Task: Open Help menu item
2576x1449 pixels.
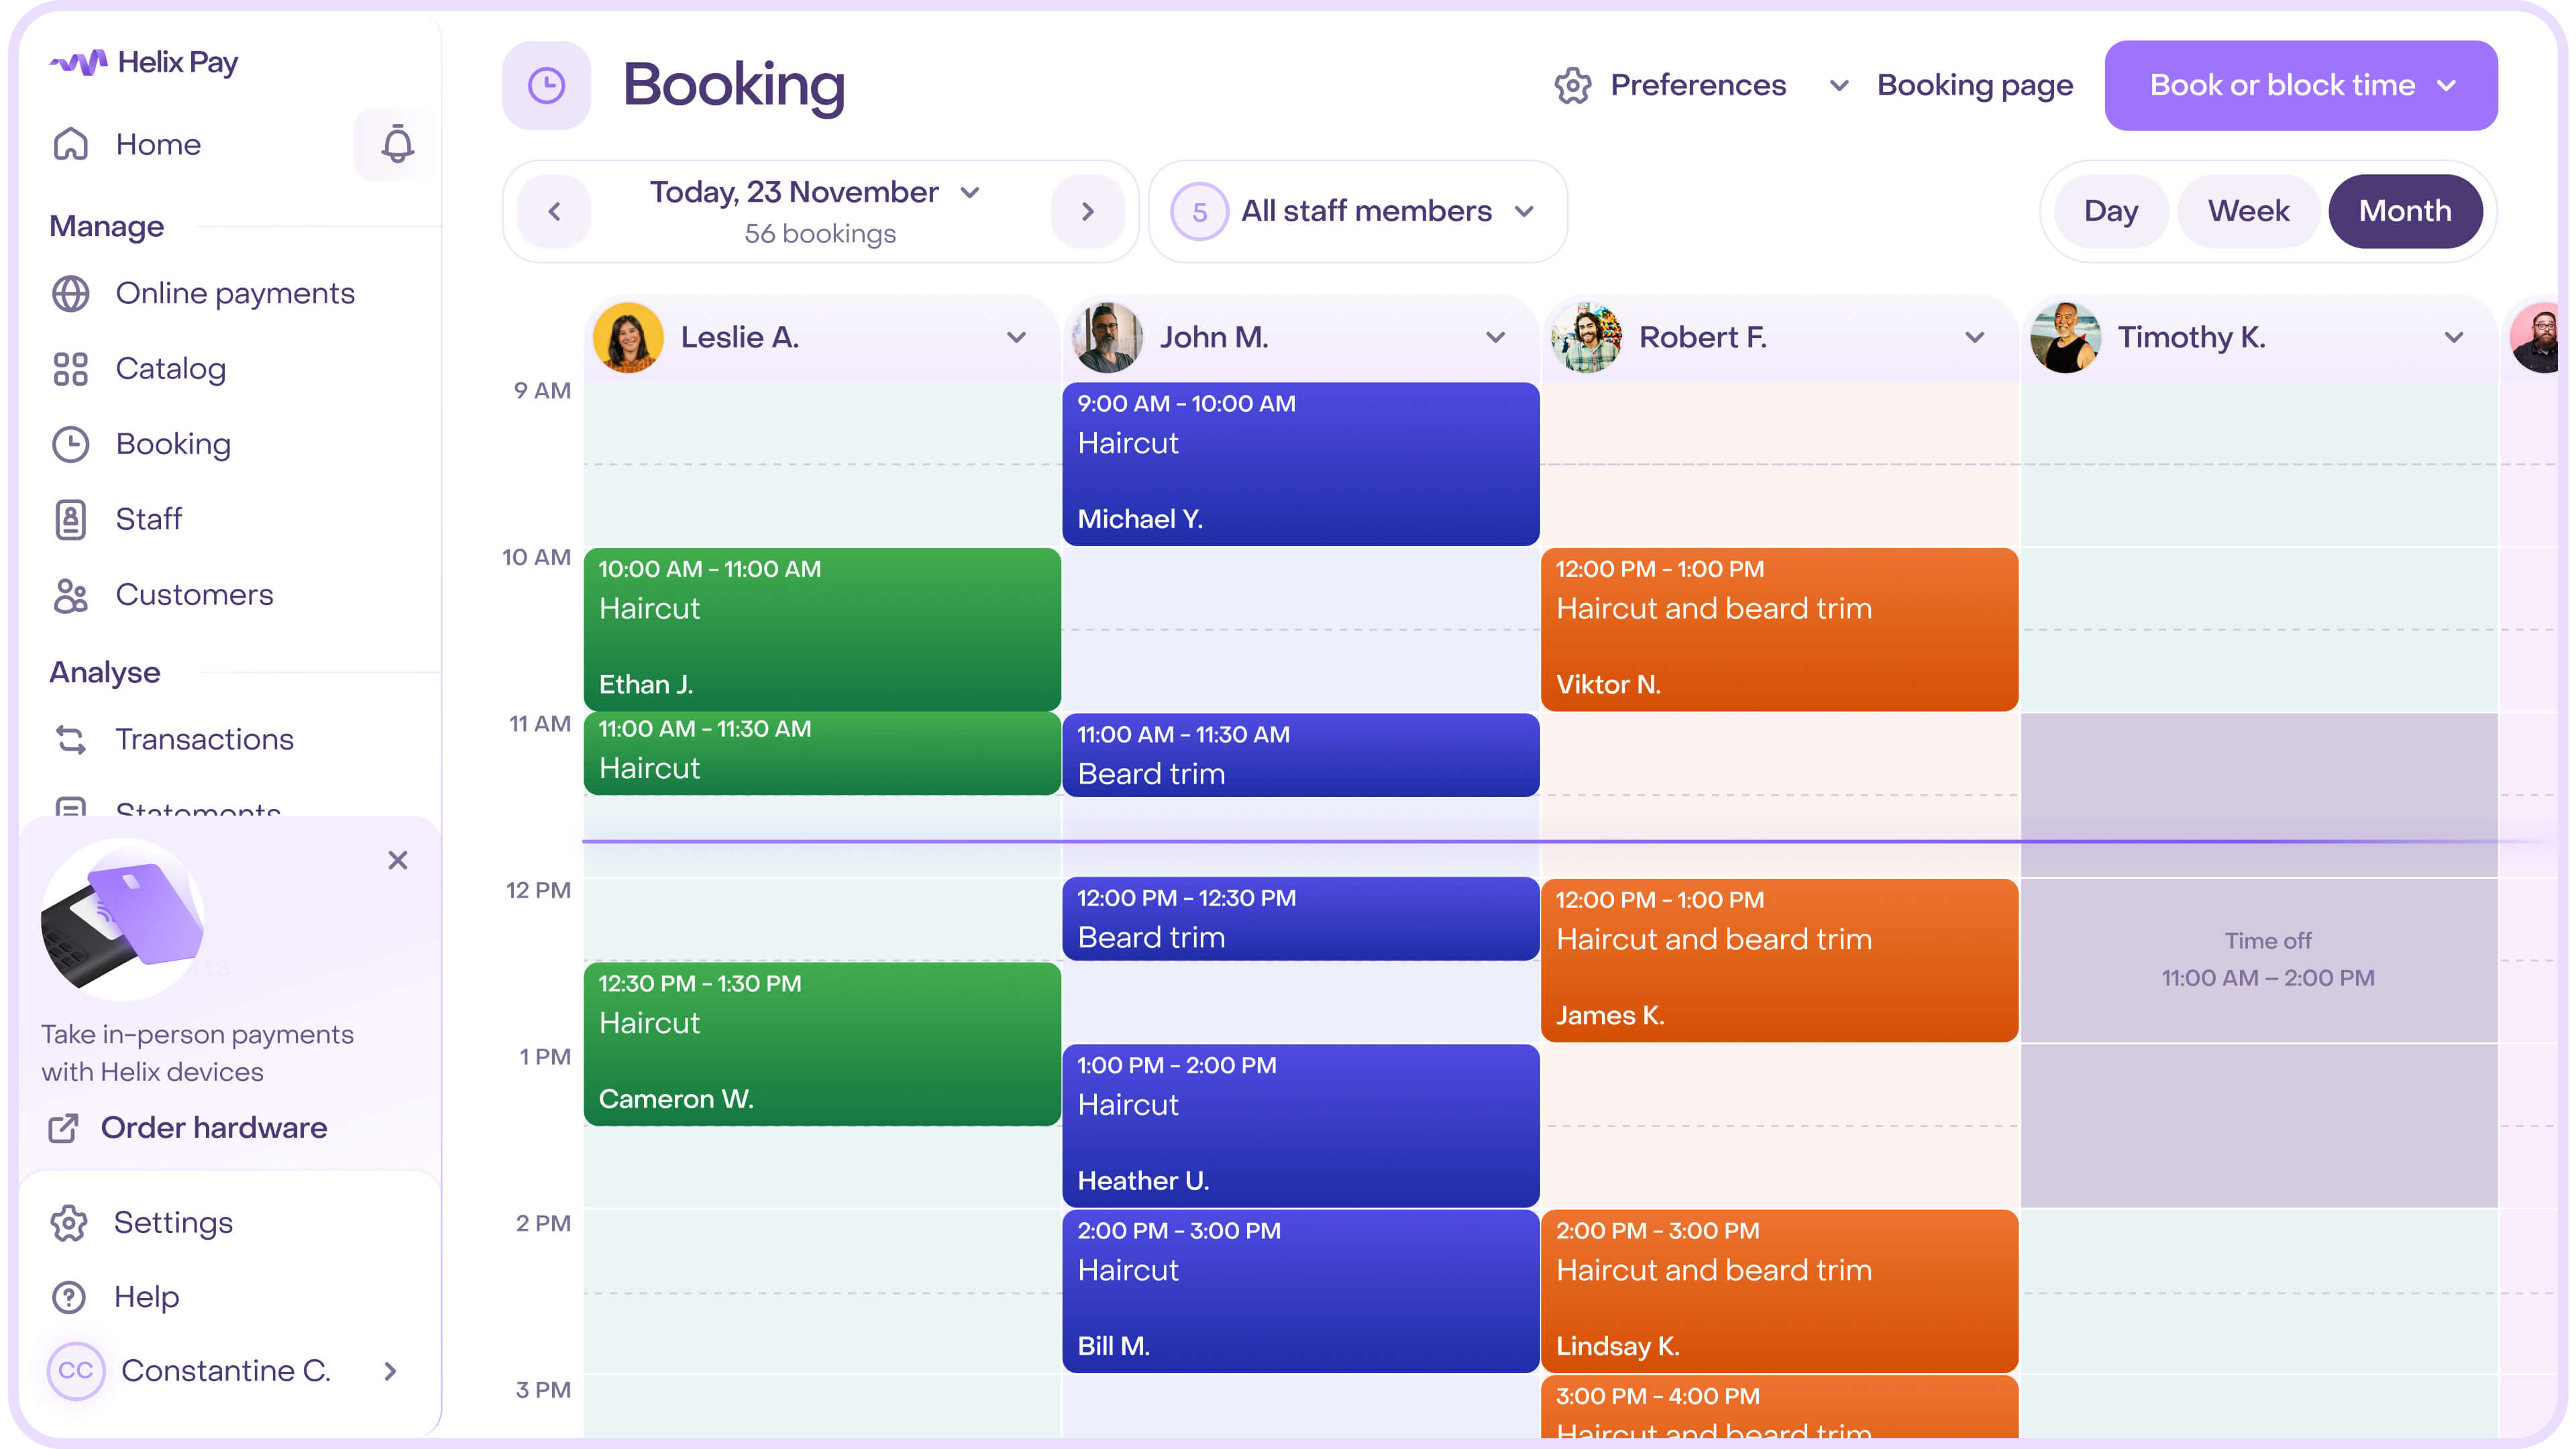Action: coord(146,1297)
